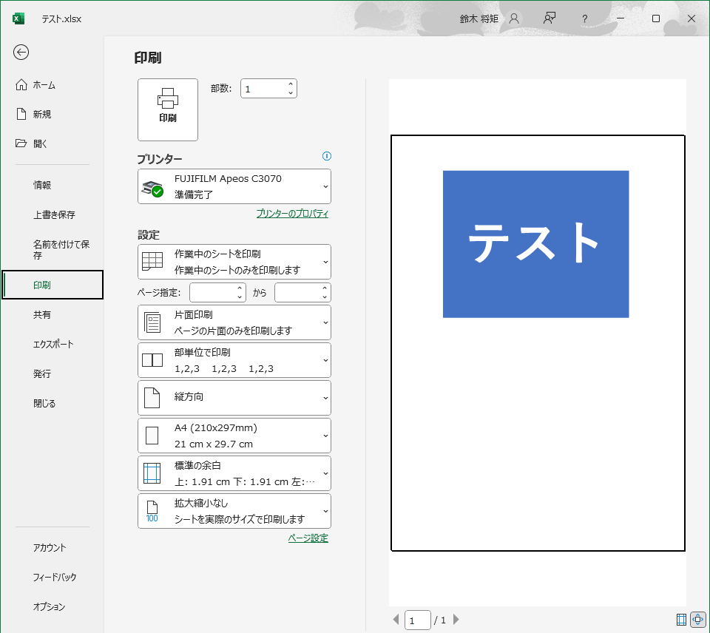Open A4 paper size dropdown
Image resolution: width=710 pixels, height=633 pixels.
234,436
